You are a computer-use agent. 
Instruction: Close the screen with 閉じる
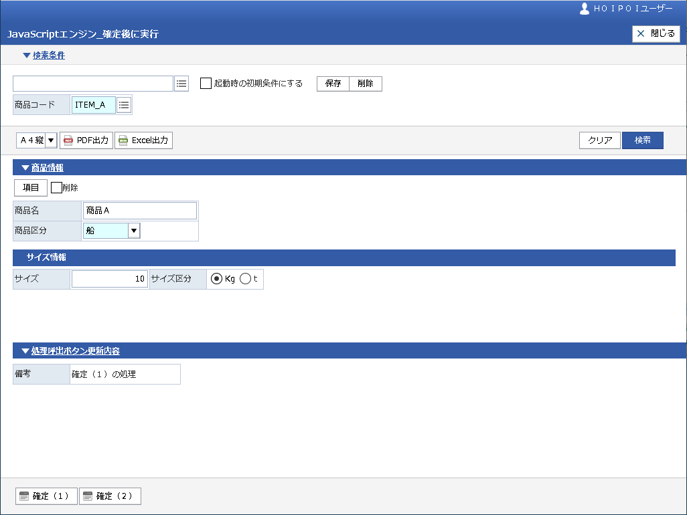(x=656, y=33)
